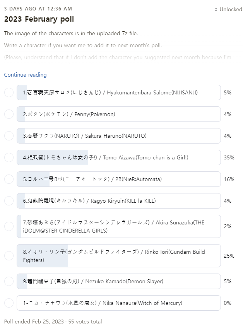Choose the Akira Sunazuka radio button
The width and height of the screenshot is (248, 325).
9,226
